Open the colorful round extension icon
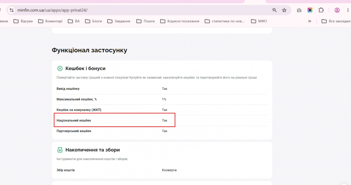The height and width of the screenshot is (185, 351). pyautogui.click(x=310, y=10)
